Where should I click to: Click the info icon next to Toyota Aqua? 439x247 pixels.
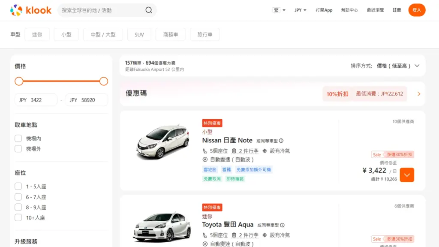pos(282,225)
